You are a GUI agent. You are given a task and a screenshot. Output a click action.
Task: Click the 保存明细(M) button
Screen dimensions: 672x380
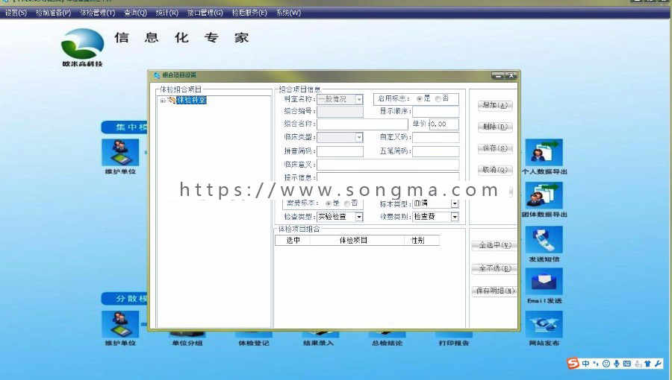point(494,291)
